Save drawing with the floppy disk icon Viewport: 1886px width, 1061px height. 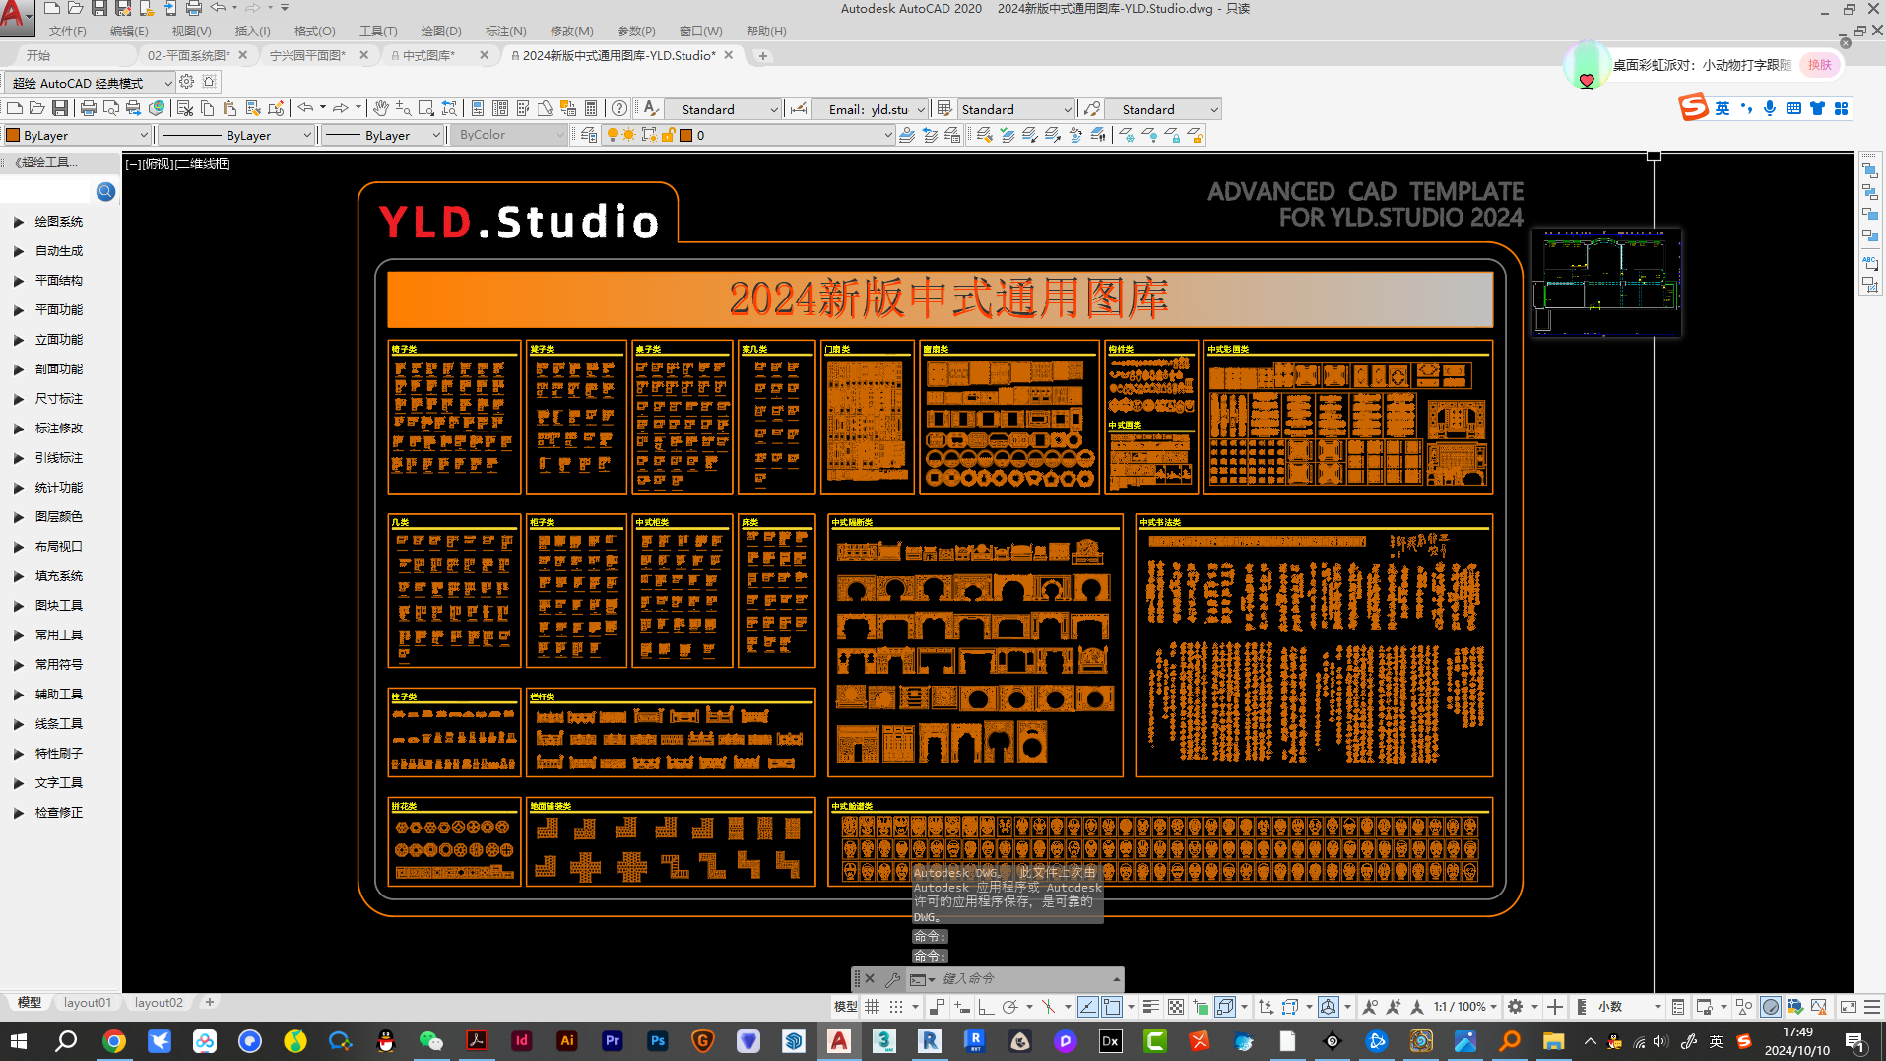60,108
